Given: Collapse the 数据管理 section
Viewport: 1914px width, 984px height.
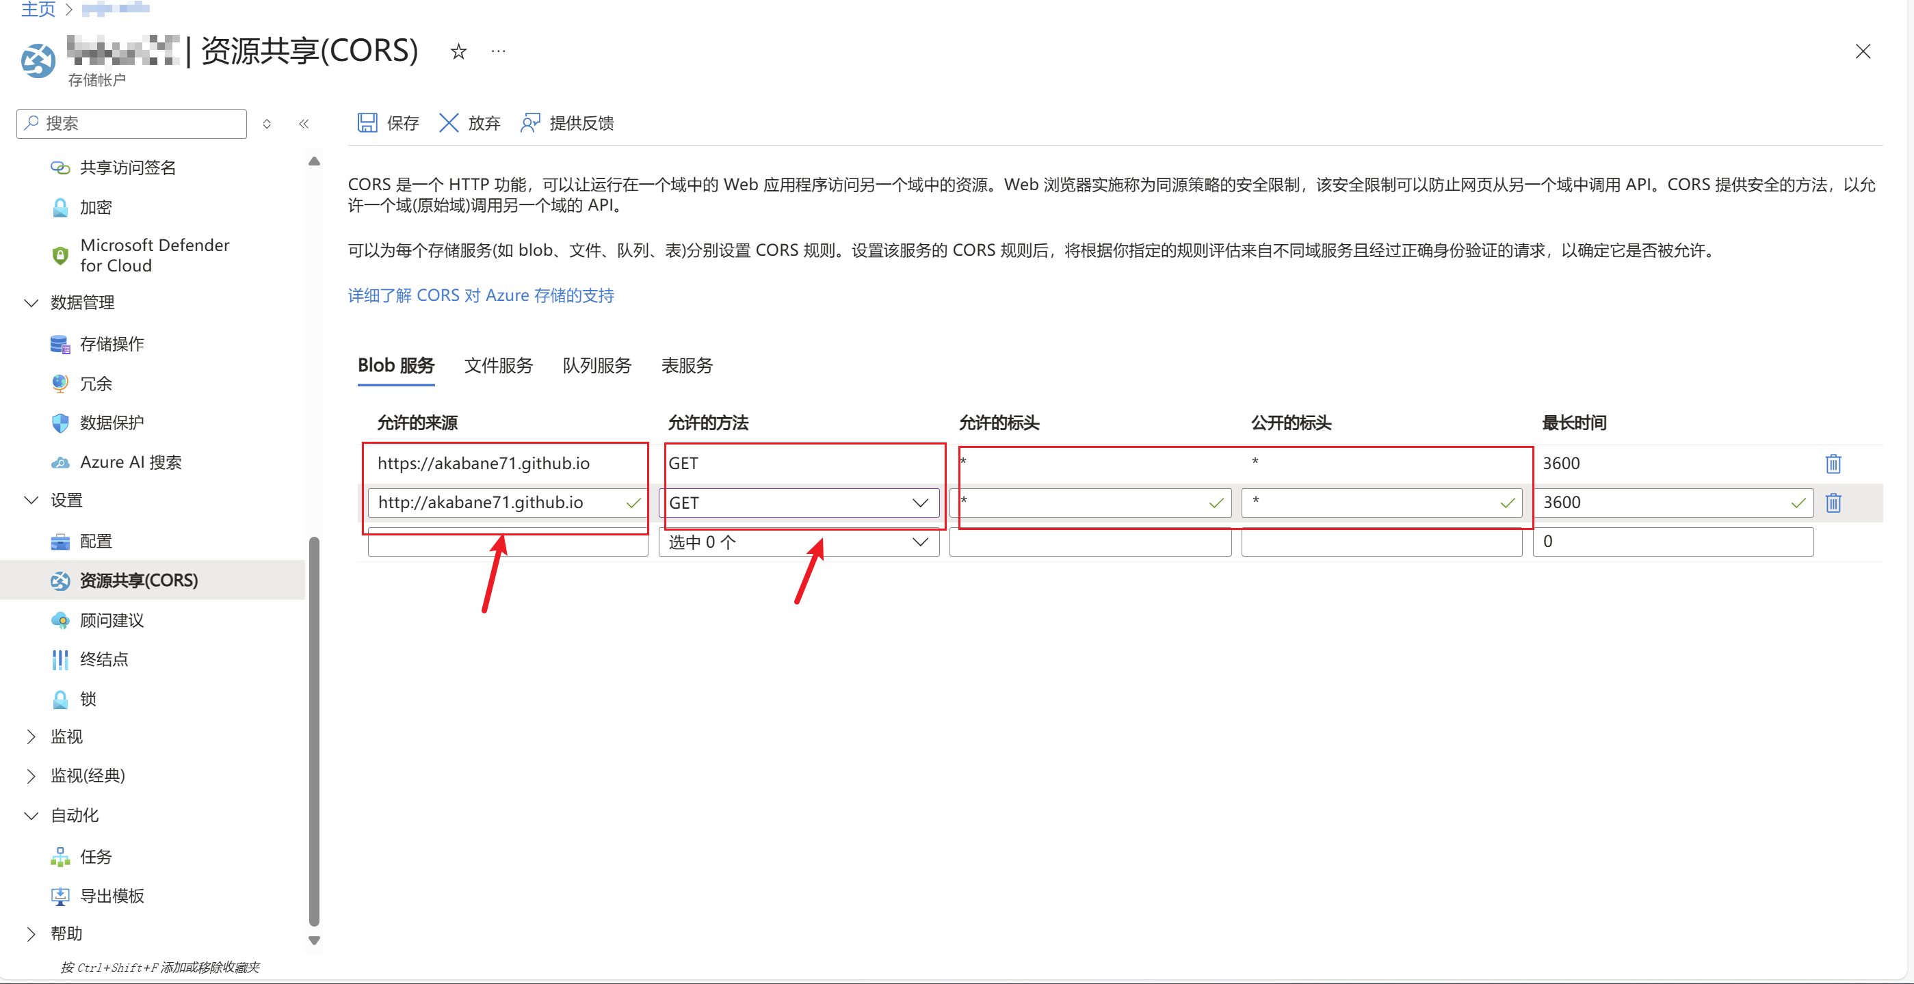Looking at the screenshot, I should point(31,302).
